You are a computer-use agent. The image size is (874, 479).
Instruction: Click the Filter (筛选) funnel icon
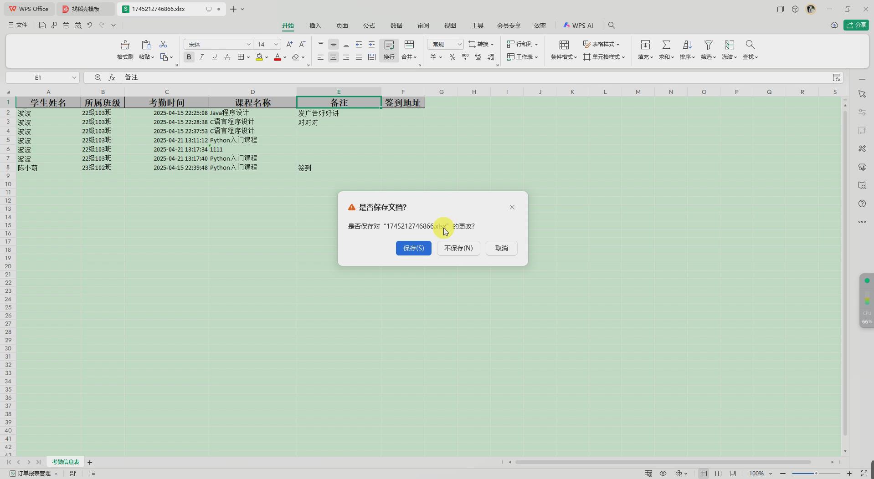[708, 45]
